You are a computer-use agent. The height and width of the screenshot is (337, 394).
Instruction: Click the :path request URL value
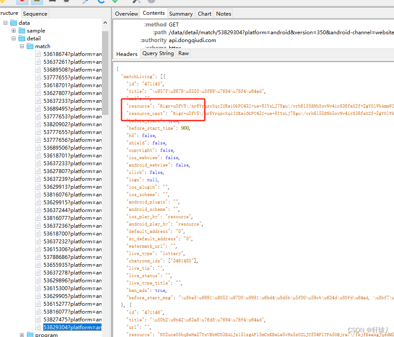pyautogui.click(x=281, y=33)
